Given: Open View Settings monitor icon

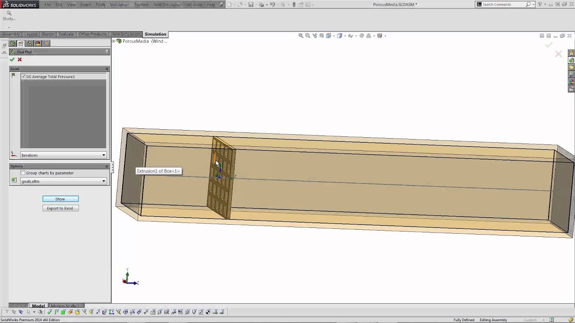Looking at the screenshot, I should [x=380, y=36].
